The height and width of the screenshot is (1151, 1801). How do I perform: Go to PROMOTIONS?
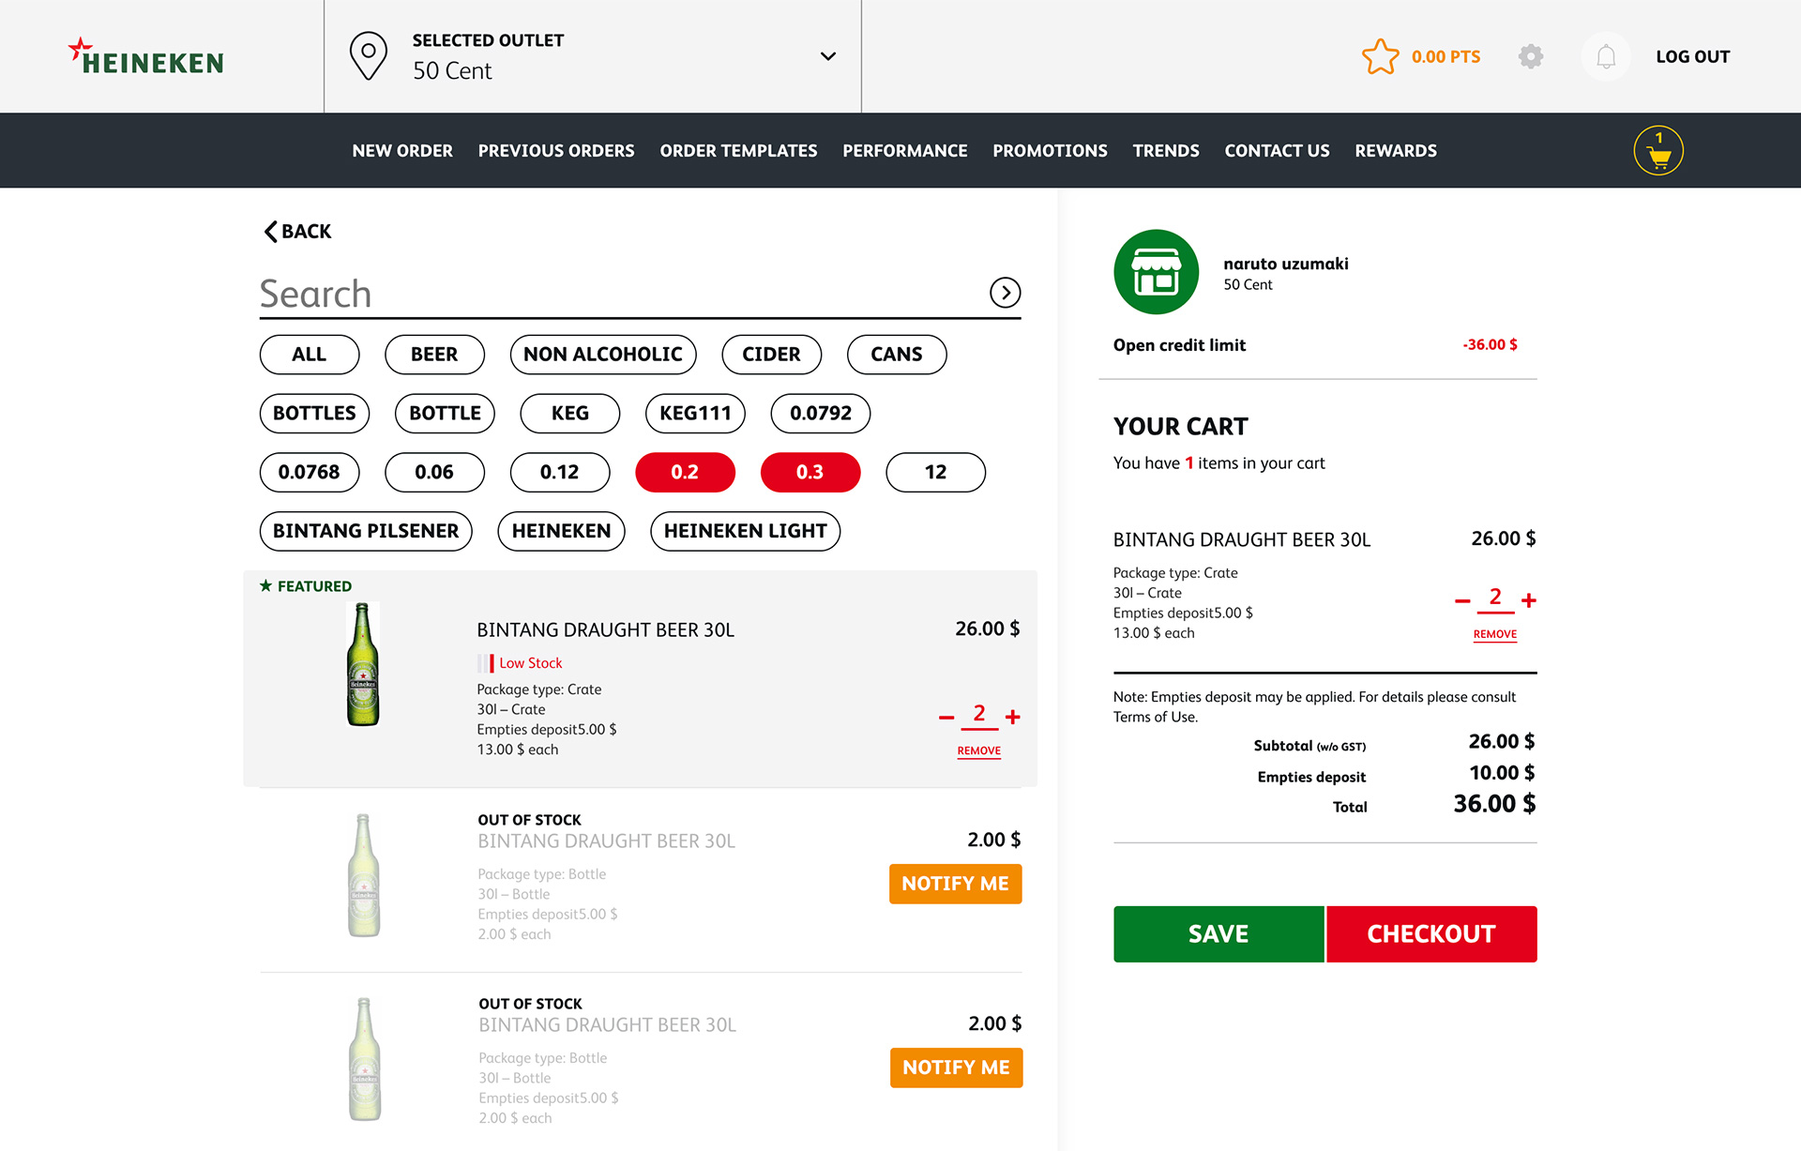(1050, 151)
